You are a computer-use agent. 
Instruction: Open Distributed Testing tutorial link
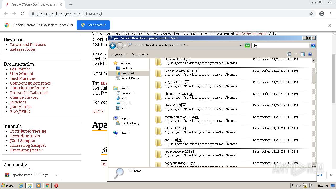tap(28, 131)
